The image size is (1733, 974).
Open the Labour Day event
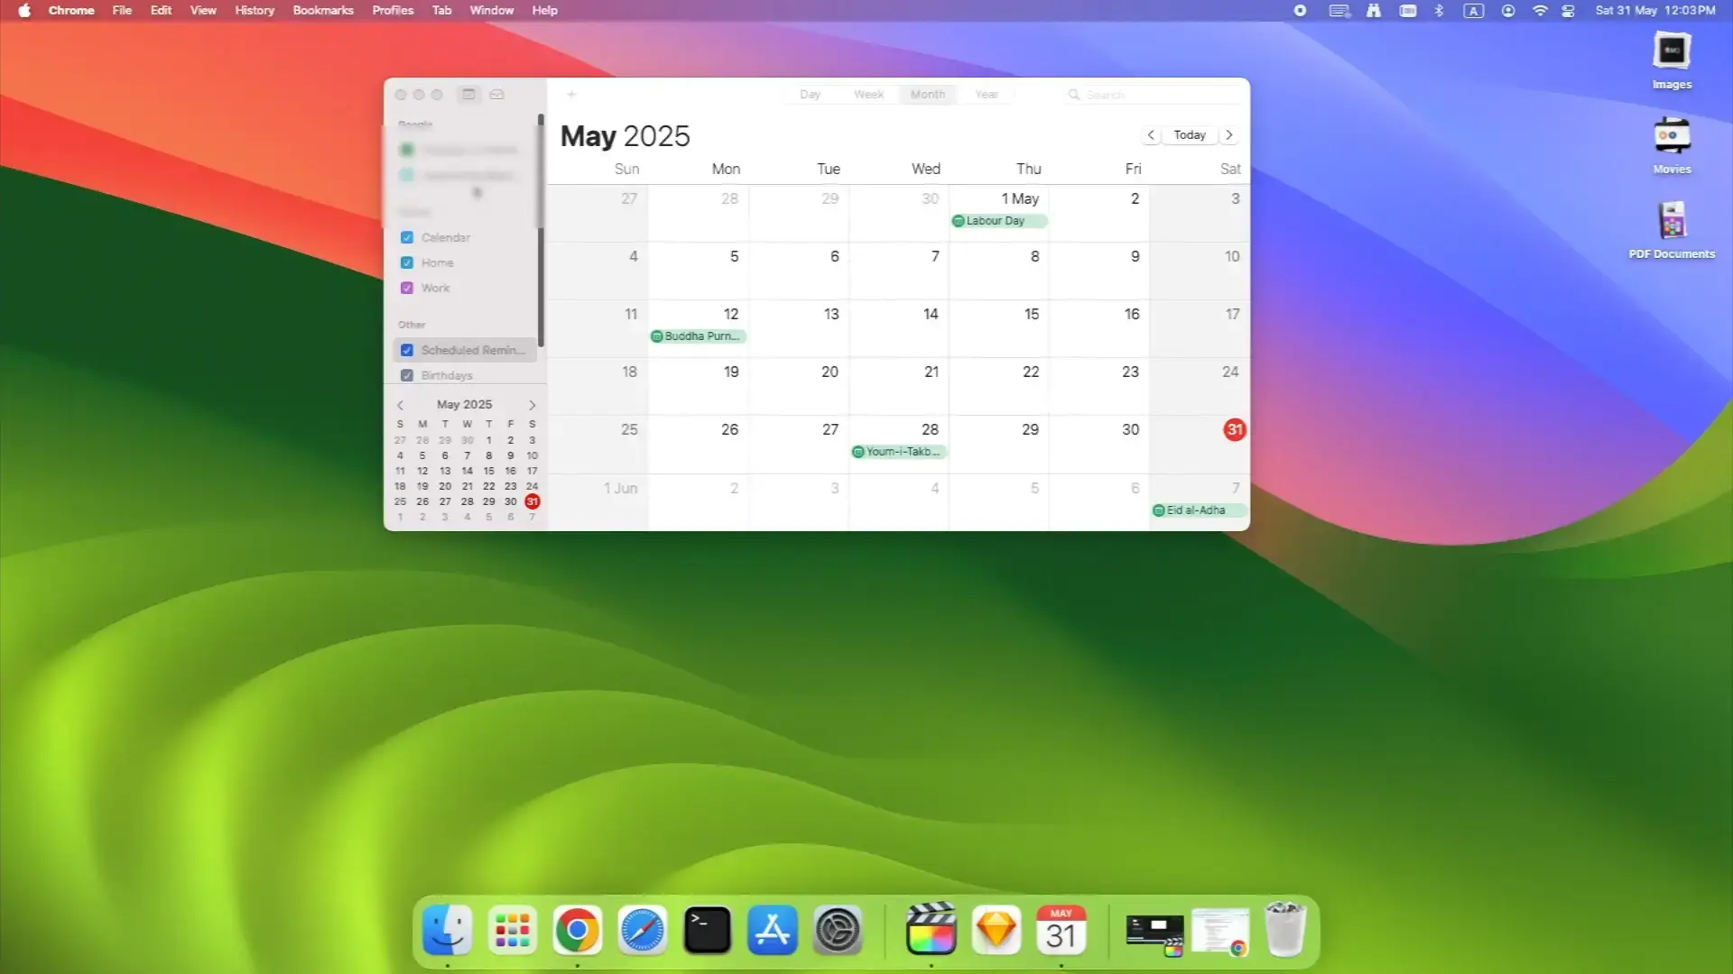(998, 221)
